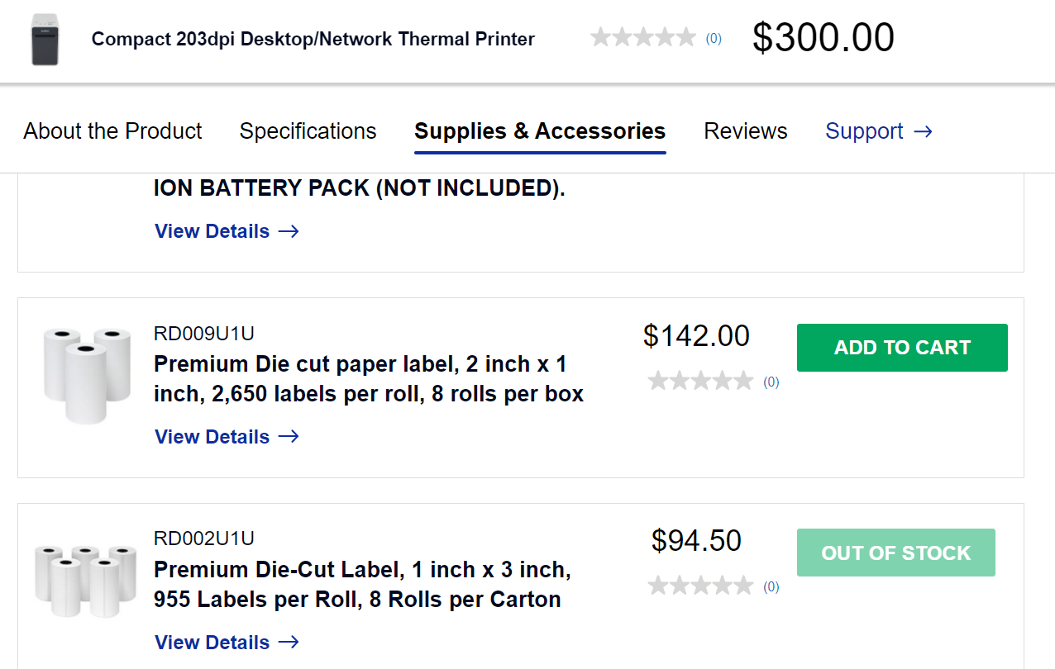Click the review count next to $300.00 price
The image size is (1055, 669).
click(714, 39)
